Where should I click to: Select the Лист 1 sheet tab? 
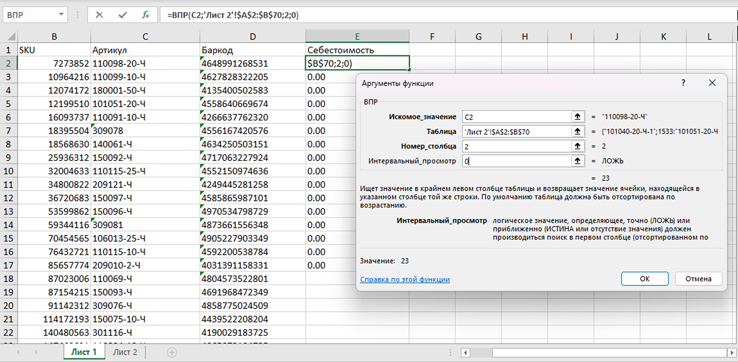tap(84, 352)
